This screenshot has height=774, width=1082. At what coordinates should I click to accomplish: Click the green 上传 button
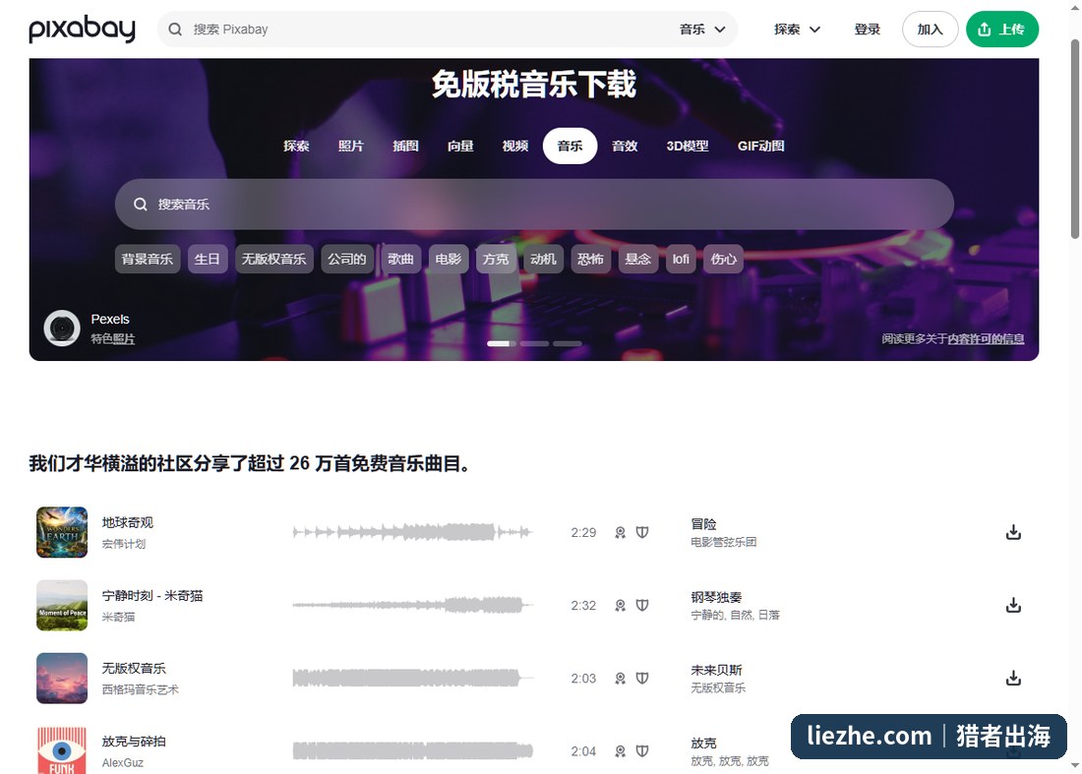(x=1002, y=29)
